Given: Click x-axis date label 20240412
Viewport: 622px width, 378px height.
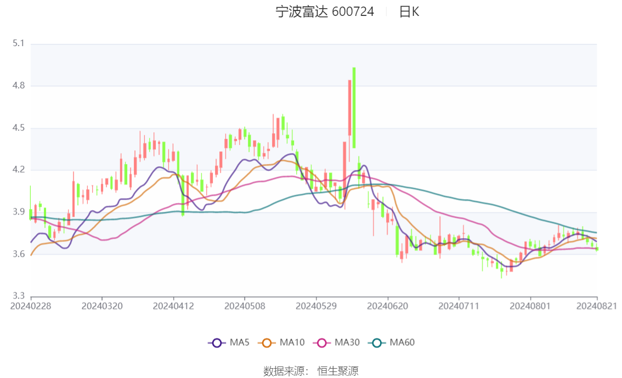Looking at the screenshot, I should click(x=173, y=306).
